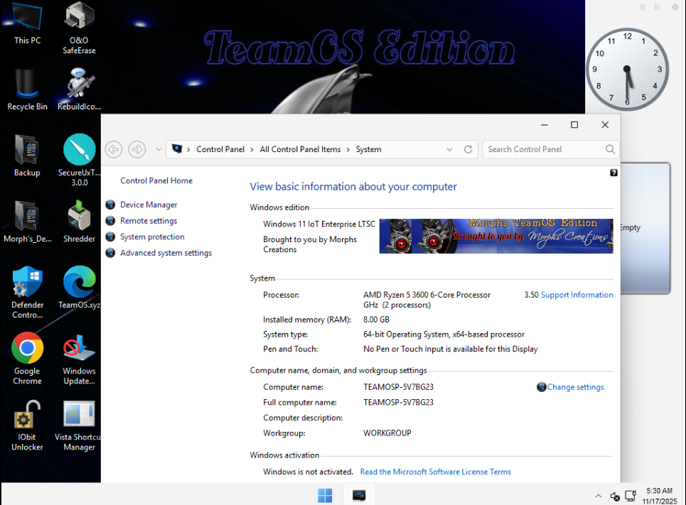
Task: Open the Device Manager link
Action: pos(149,205)
